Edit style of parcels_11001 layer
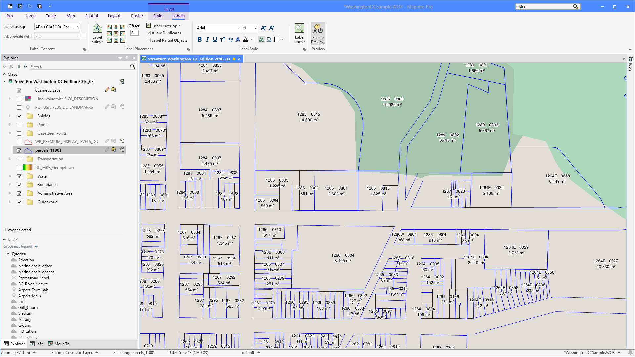The width and height of the screenshot is (635, 357). click(106, 150)
